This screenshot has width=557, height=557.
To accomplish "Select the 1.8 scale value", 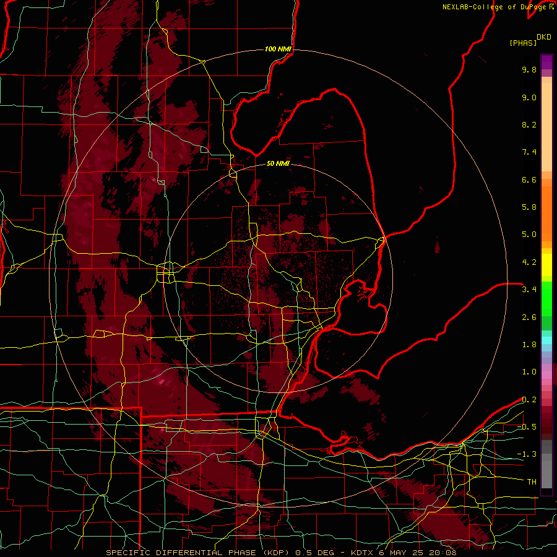I will coord(529,345).
